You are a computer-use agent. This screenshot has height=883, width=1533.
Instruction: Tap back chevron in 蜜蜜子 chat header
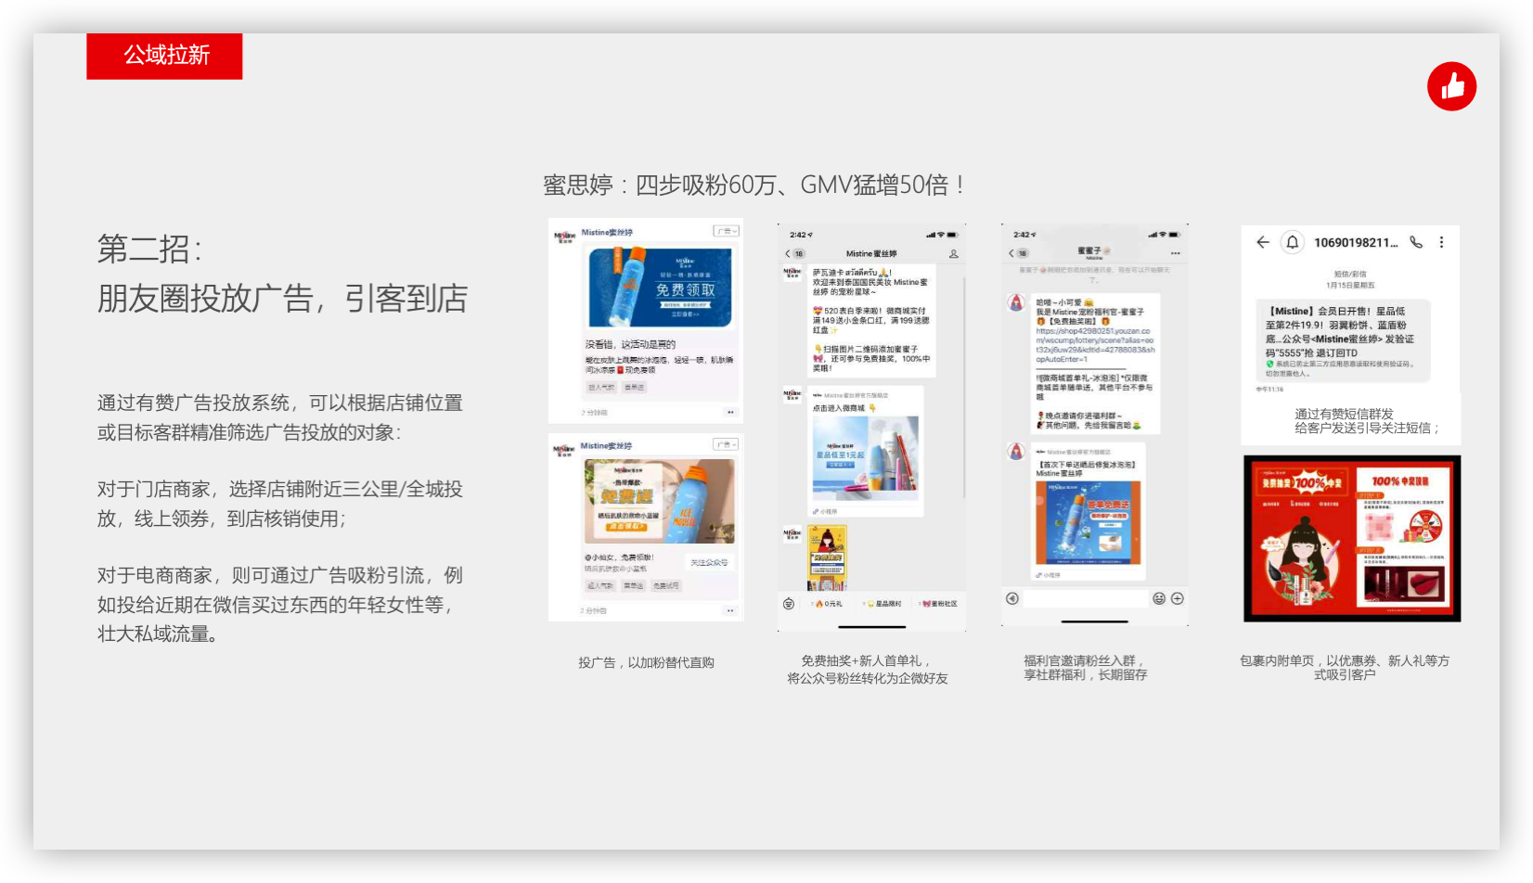coord(1011,252)
